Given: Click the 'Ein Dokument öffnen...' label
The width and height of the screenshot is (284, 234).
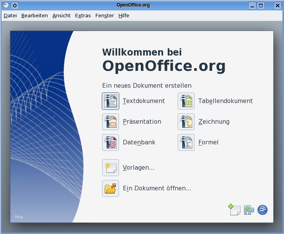Looking at the screenshot, I should [x=157, y=188].
